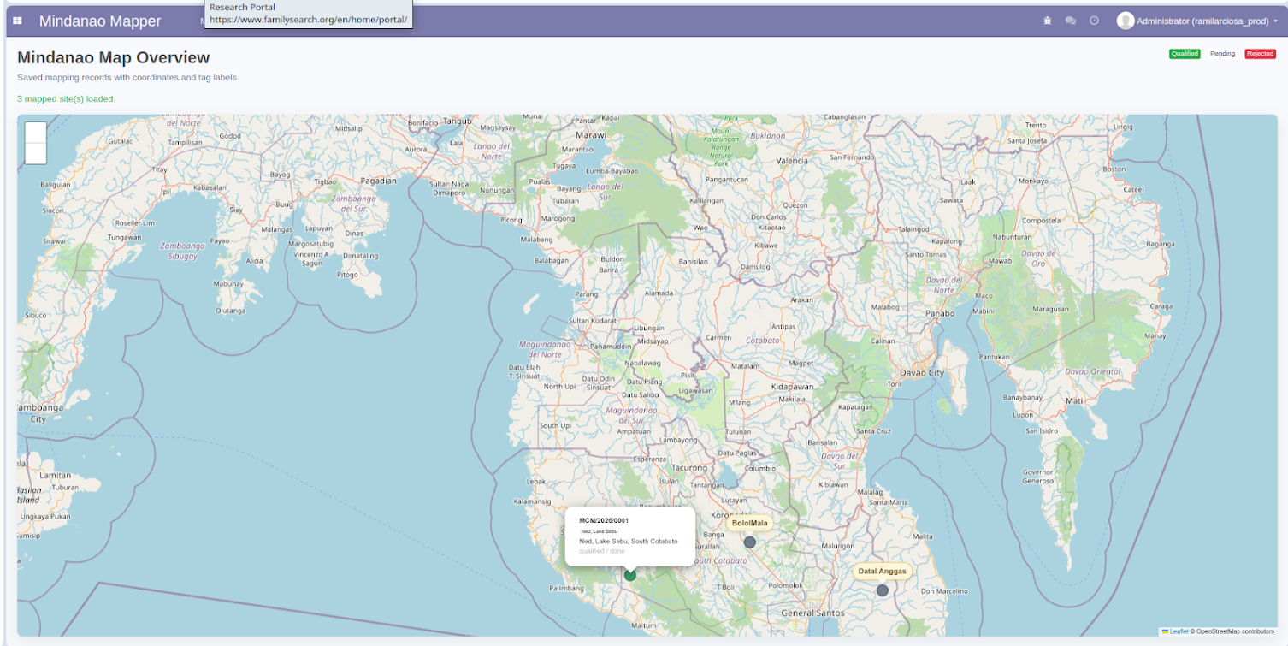Viewport: 1288px width, 646px height.
Task: Click Davao City label on map
Action: pyautogui.click(x=924, y=373)
